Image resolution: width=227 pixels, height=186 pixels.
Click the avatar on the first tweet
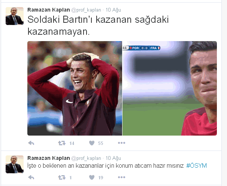pos(15,16)
